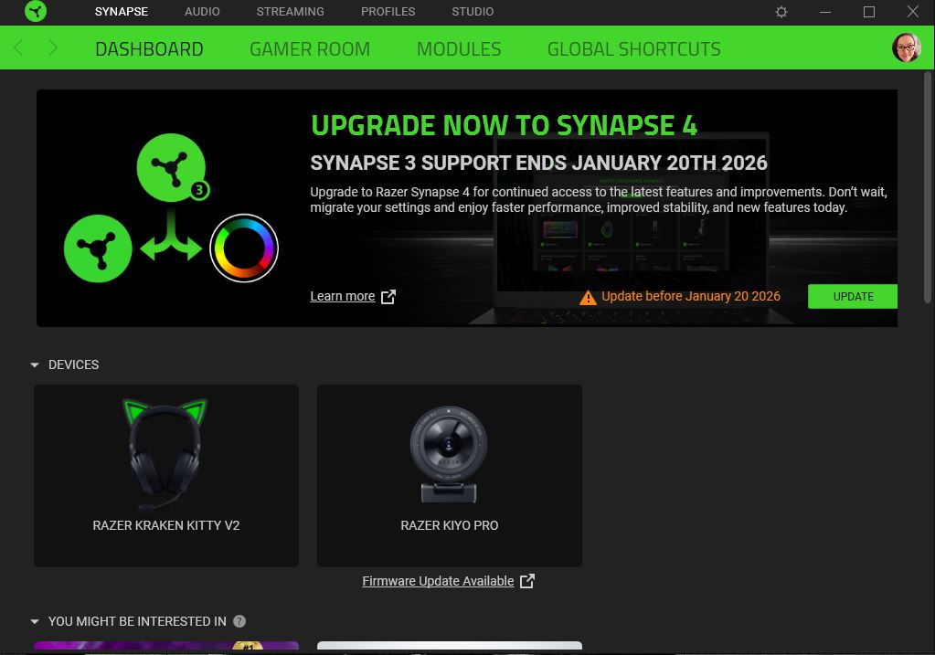Click the 'RAZER KIYO PRO' label
This screenshot has width=935, height=655.
450,525
